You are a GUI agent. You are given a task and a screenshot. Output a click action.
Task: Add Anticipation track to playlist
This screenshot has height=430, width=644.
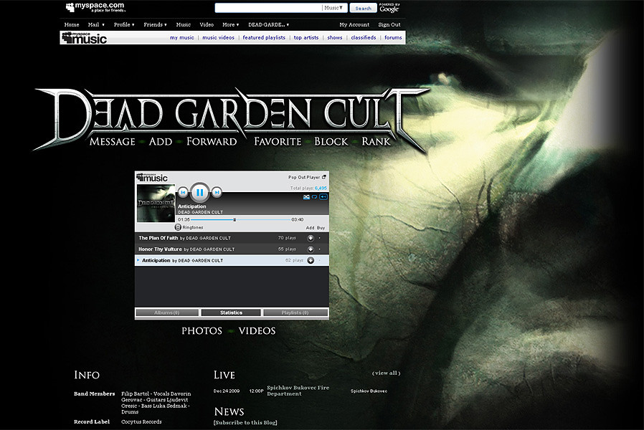pos(311,261)
